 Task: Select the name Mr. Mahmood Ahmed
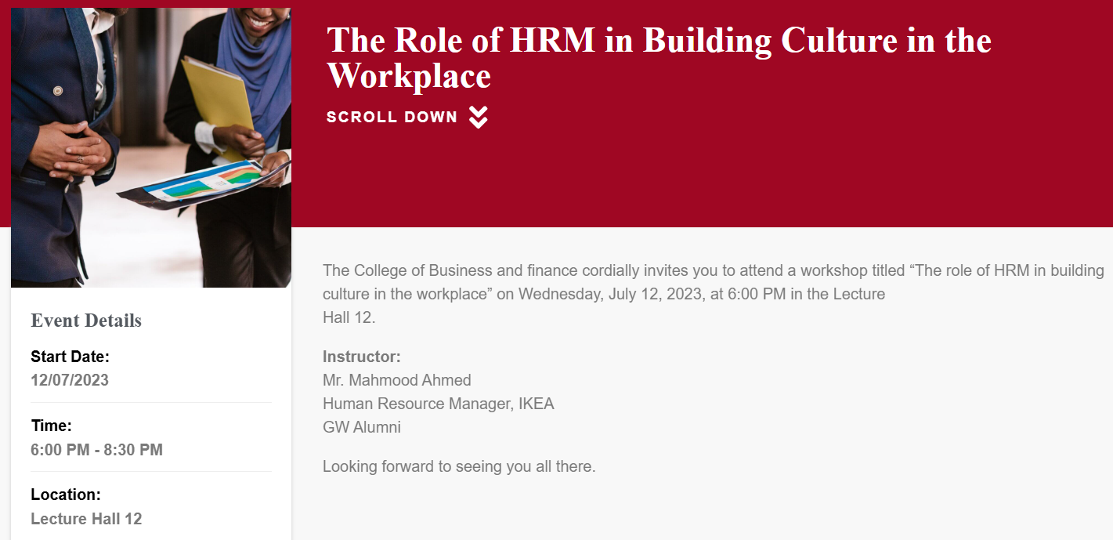pos(396,380)
